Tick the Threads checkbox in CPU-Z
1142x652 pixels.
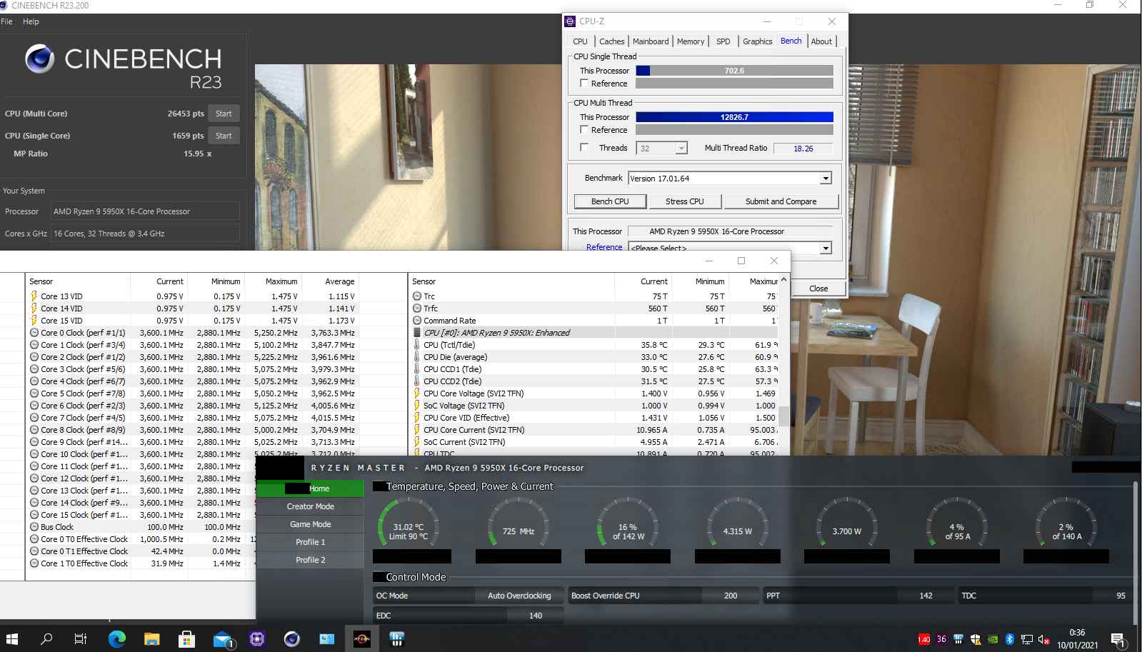(x=584, y=148)
